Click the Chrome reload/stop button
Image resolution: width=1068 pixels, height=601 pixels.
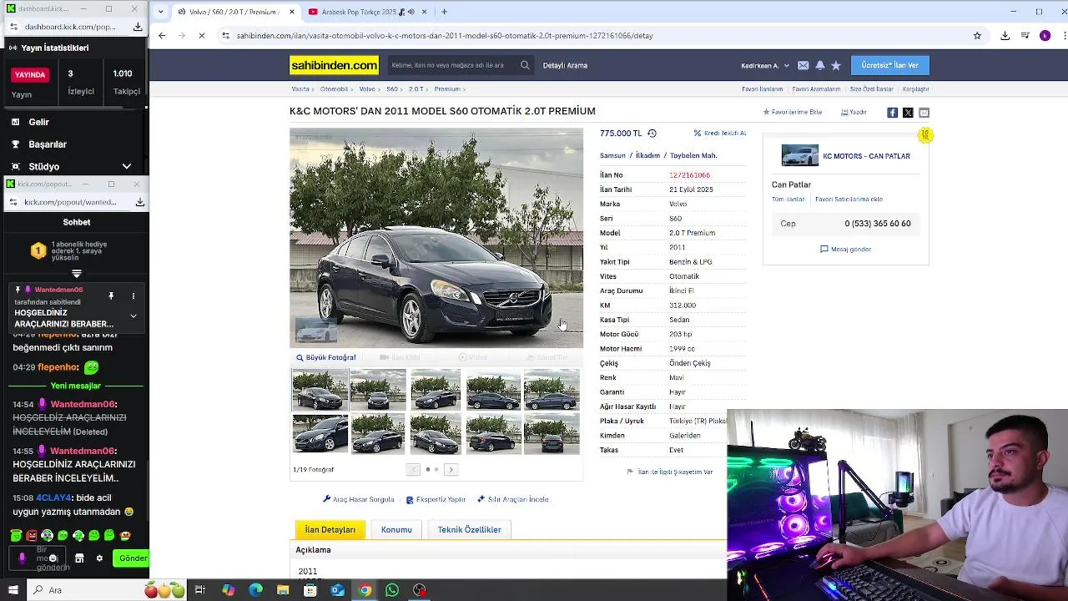(202, 36)
